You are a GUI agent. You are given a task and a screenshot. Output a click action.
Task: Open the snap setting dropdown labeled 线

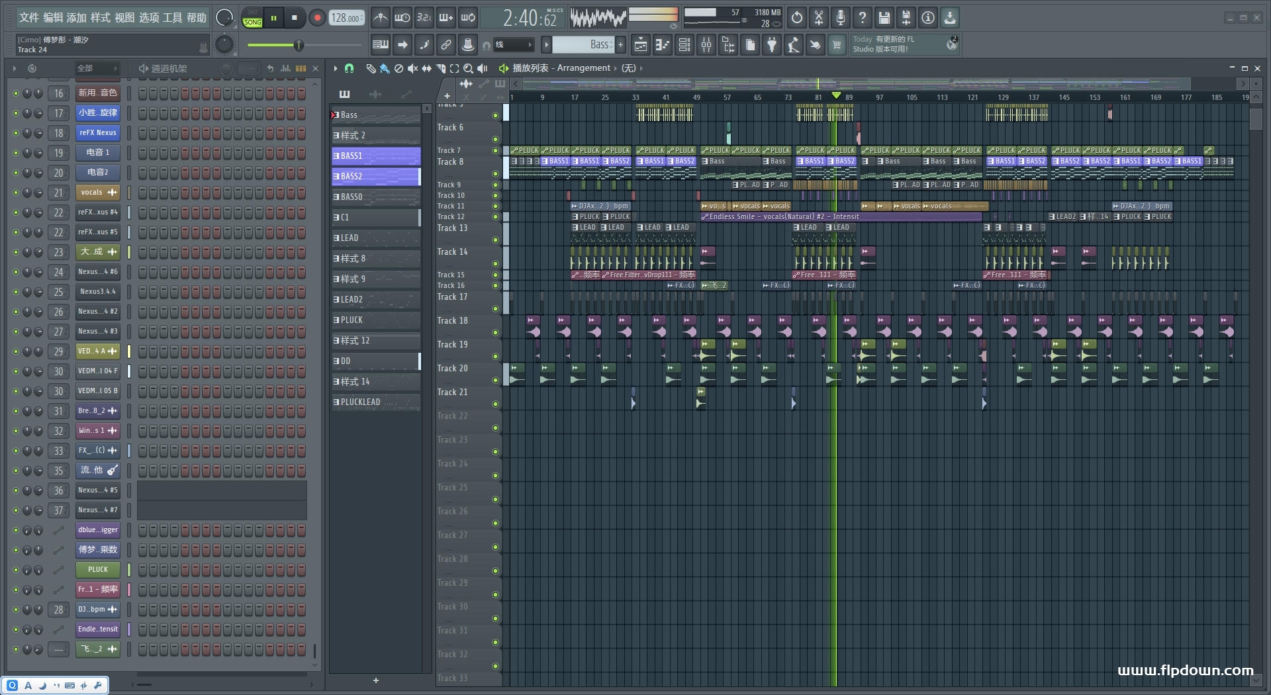pyautogui.click(x=514, y=45)
